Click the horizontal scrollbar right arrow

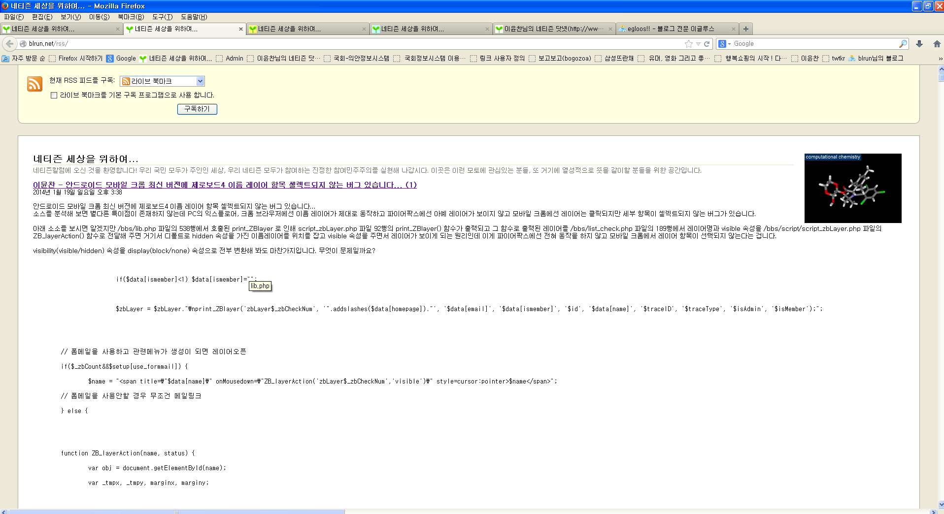933,512
